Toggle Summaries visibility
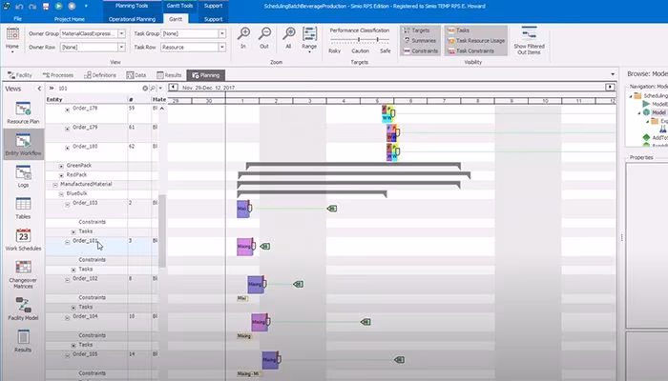 (420, 41)
